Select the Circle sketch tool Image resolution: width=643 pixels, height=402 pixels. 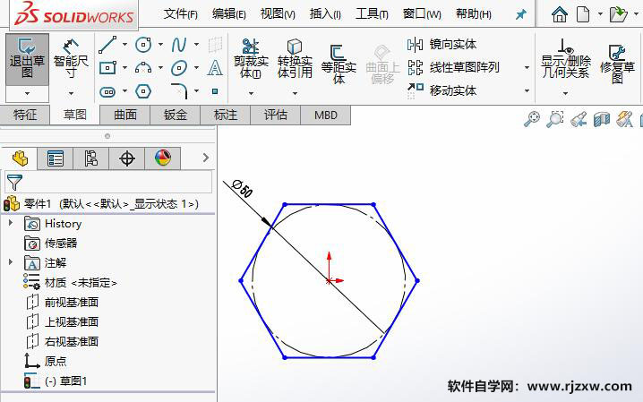click(x=143, y=45)
